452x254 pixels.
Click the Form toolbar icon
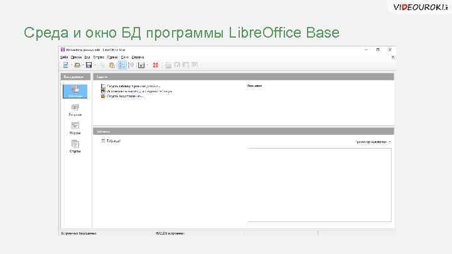[x=141, y=65]
